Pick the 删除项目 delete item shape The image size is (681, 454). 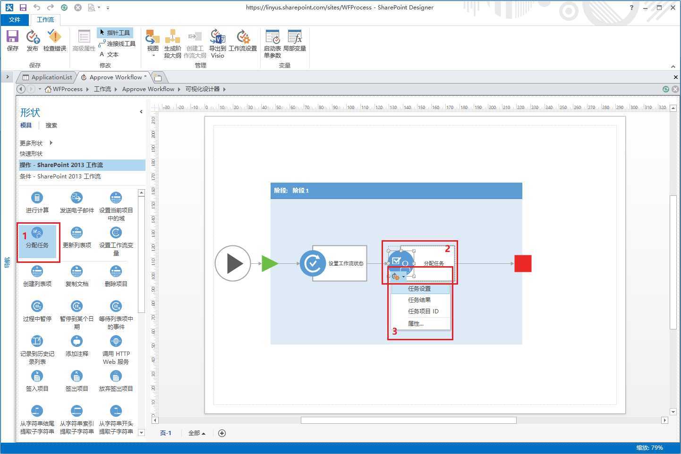(116, 276)
